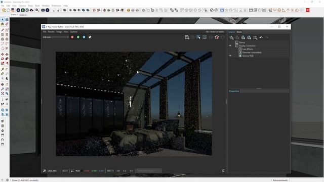Click the follow mouse render icon
This screenshot has height=182, width=324.
(198, 37)
